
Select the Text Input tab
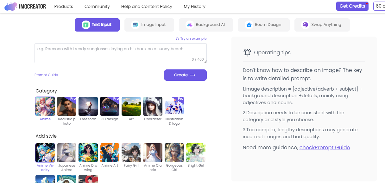(97, 25)
